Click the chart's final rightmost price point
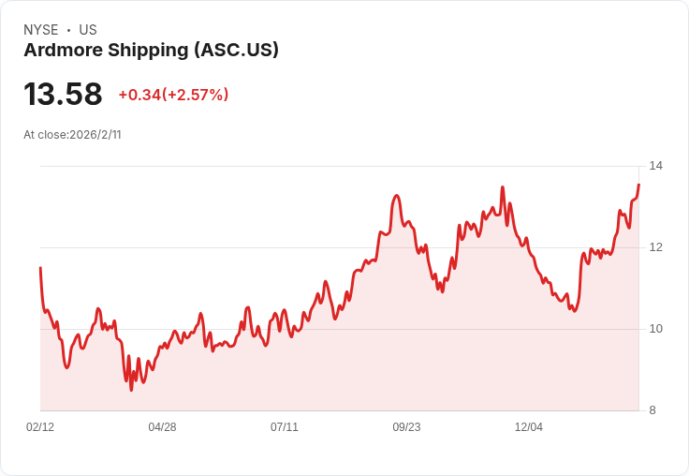 [x=638, y=185]
